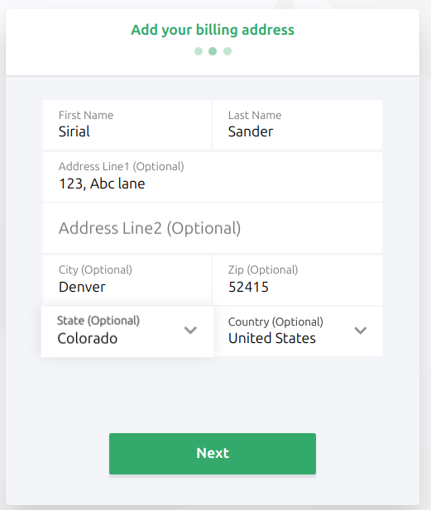Click the Country dropdown chevron arrow
The image size is (431, 510).
[361, 330]
